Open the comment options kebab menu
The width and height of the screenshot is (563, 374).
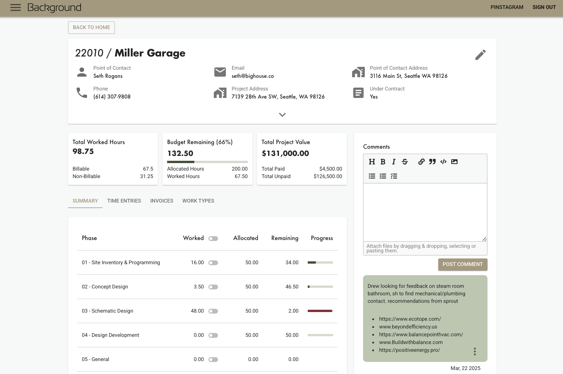pyautogui.click(x=475, y=352)
